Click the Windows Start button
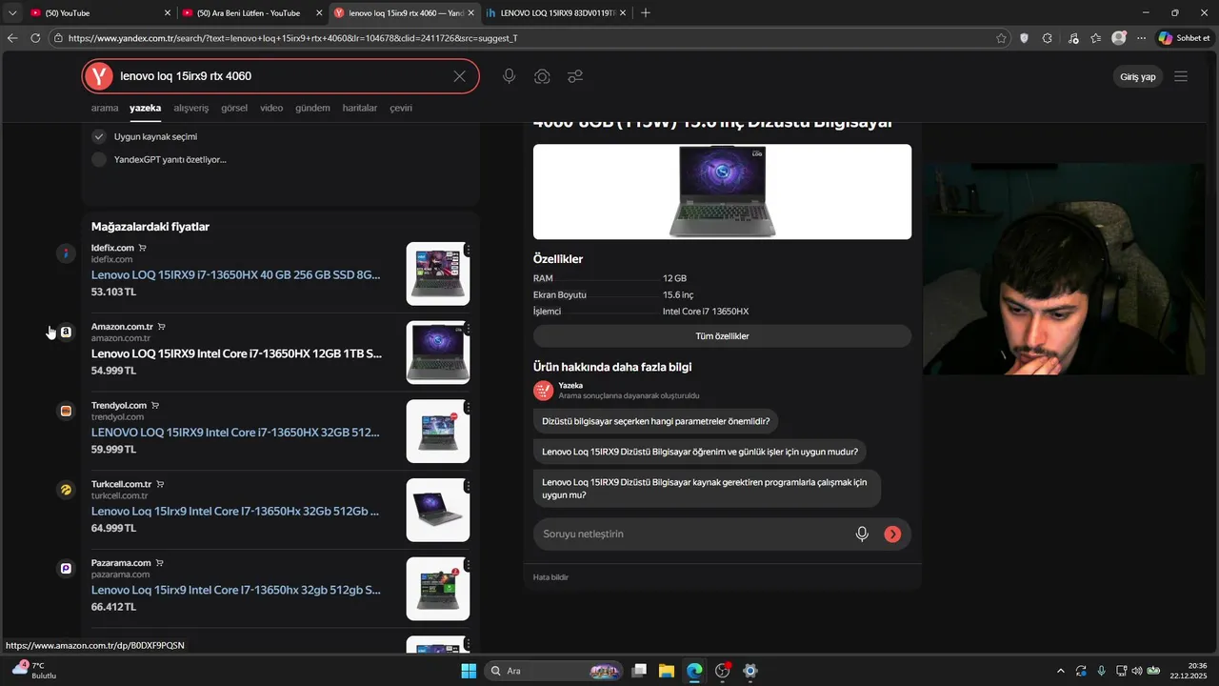This screenshot has height=686, width=1219. [x=469, y=671]
